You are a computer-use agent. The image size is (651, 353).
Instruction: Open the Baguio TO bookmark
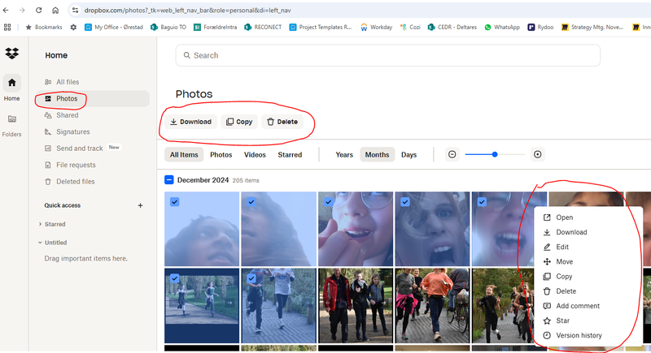(x=168, y=28)
